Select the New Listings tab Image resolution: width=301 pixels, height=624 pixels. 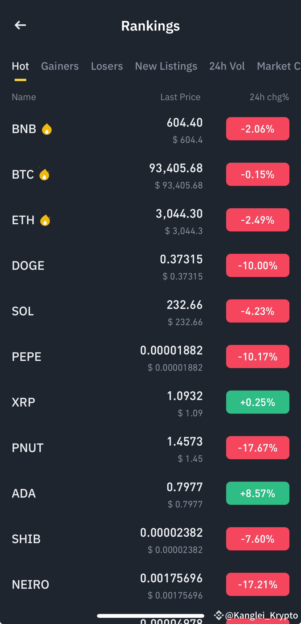166,66
